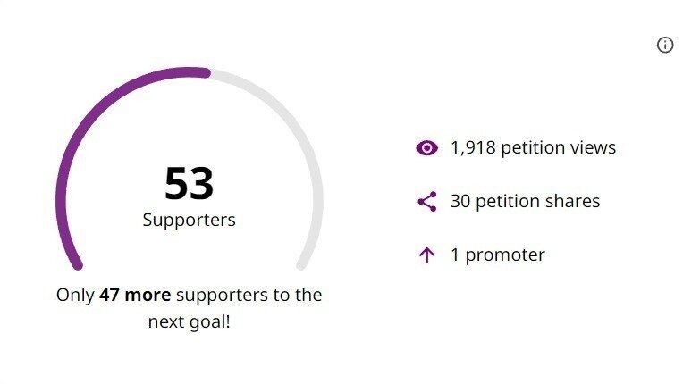Click the upward arrow promoter icon
Screen dimensions: 683x384
(x=427, y=255)
